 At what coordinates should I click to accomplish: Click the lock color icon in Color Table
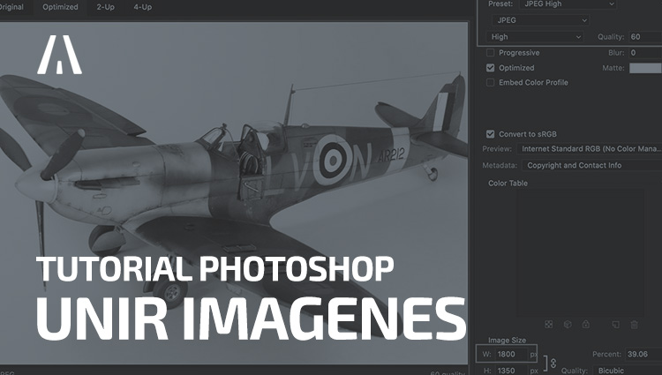(x=586, y=325)
